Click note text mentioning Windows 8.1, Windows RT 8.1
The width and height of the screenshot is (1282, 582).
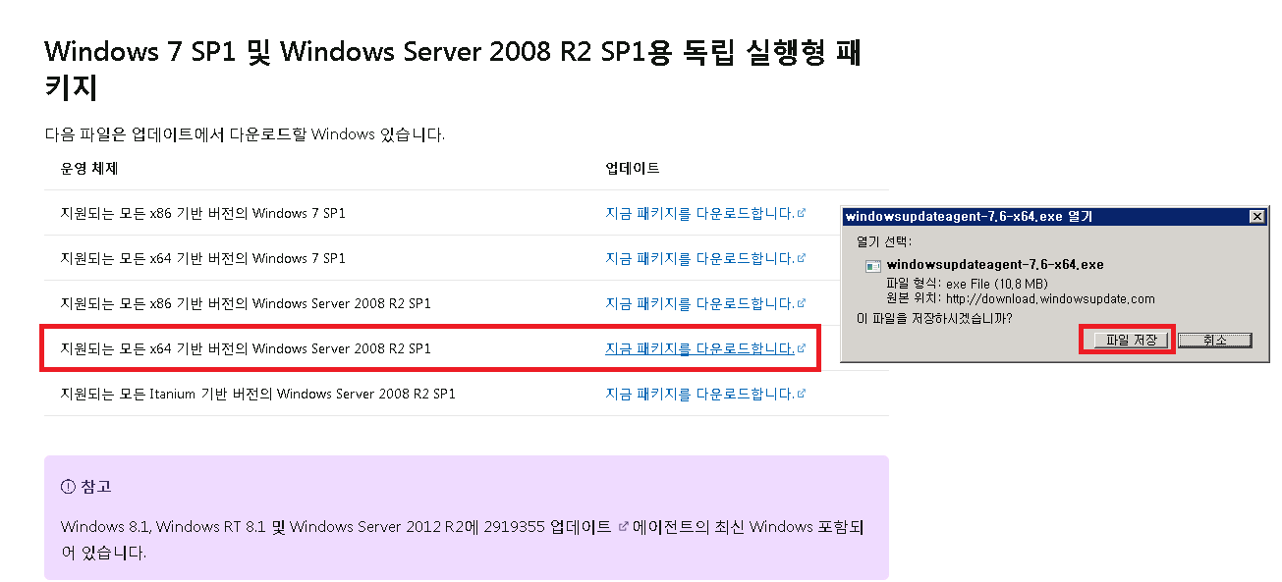(x=462, y=539)
